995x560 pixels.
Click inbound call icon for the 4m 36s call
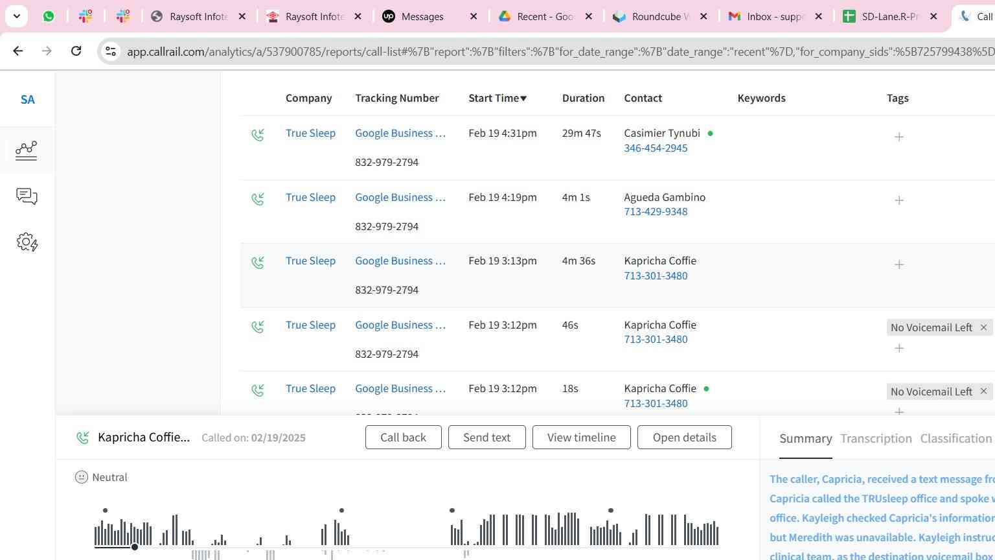point(258,262)
